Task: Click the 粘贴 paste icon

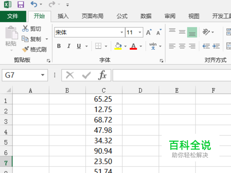Action: 12,32
